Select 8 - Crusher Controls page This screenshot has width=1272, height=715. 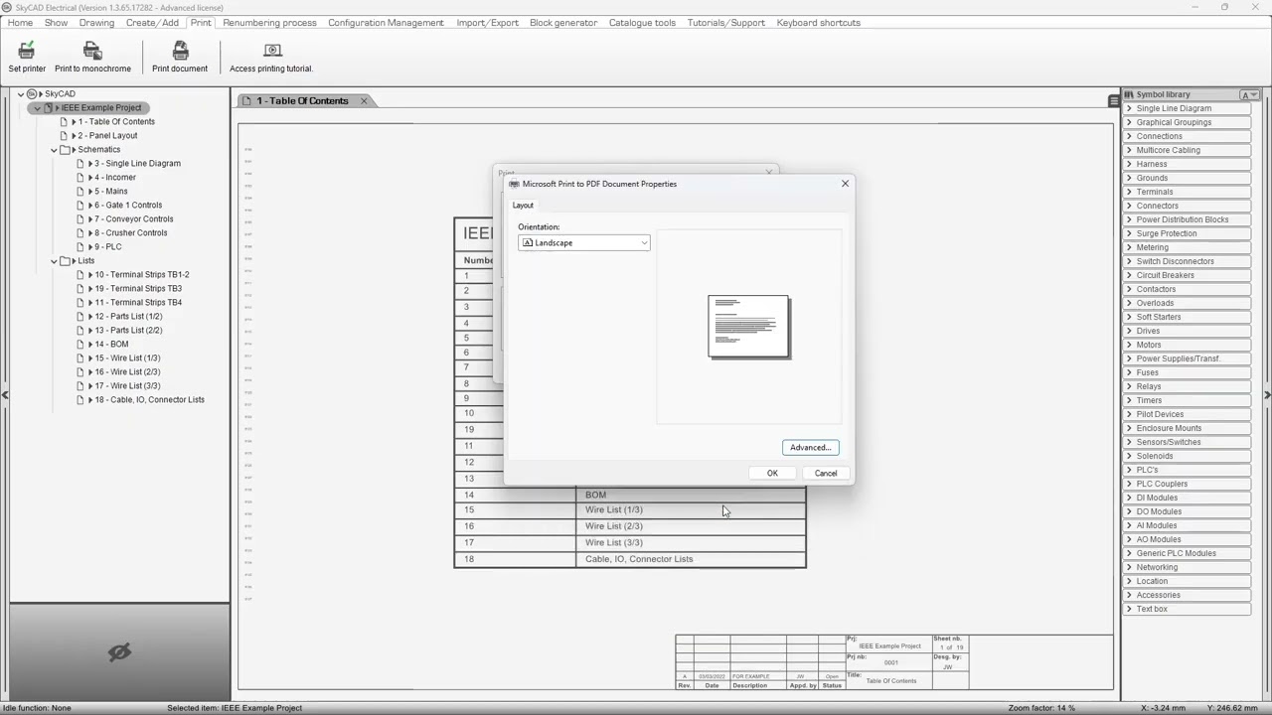click(131, 233)
